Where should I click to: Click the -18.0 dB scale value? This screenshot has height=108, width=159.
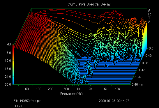[x=7, y=69]
